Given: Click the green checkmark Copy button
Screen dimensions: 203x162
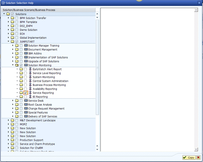Looking at the screenshot, I should click(x=189, y=158).
